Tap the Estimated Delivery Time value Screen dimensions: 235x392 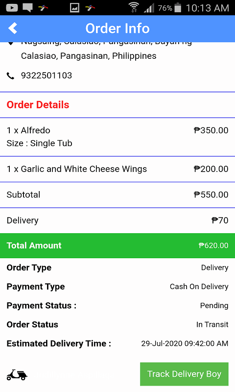point(185,343)
